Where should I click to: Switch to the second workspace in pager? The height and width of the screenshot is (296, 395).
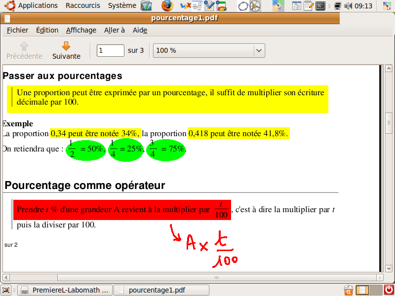tap(376, 290)
